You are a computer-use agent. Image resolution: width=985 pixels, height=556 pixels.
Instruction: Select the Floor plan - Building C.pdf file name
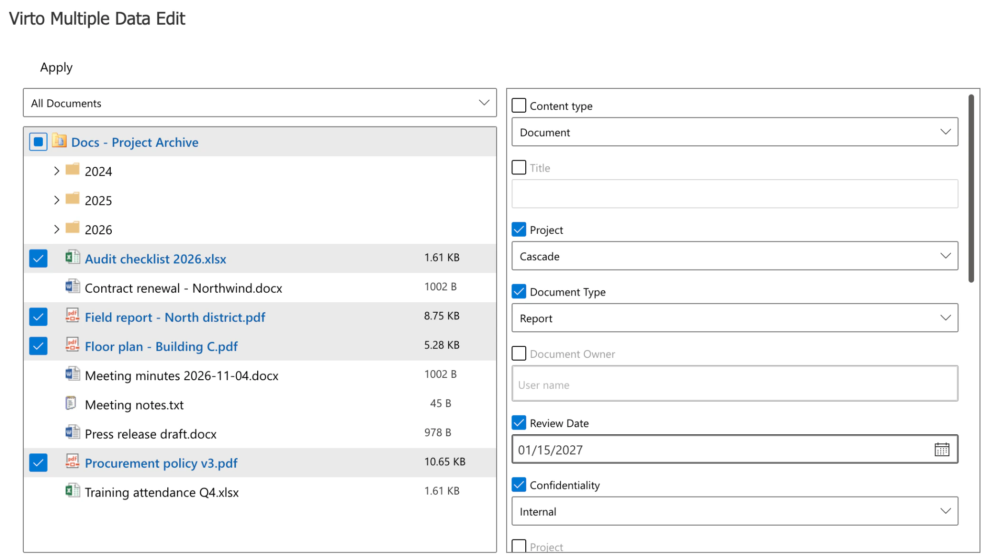click(x=161, y=346)
